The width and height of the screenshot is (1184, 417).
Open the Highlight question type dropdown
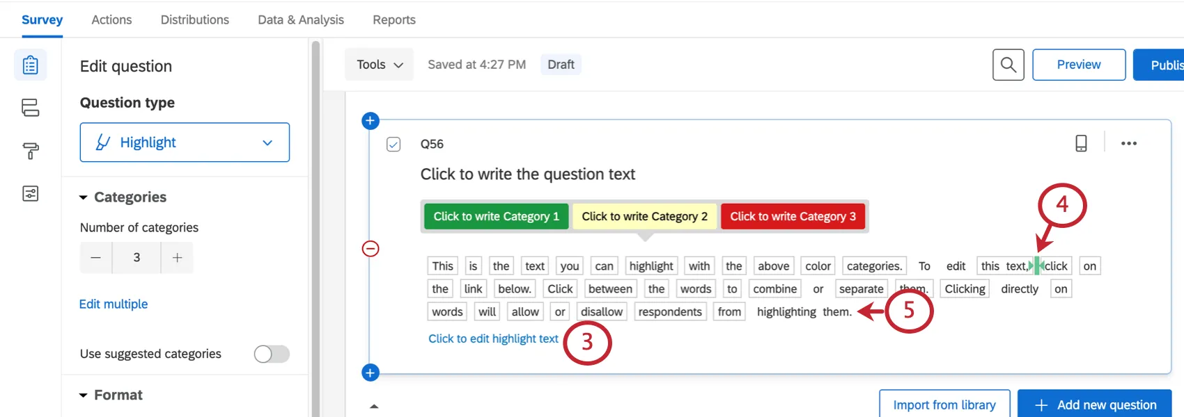point(185,142)
